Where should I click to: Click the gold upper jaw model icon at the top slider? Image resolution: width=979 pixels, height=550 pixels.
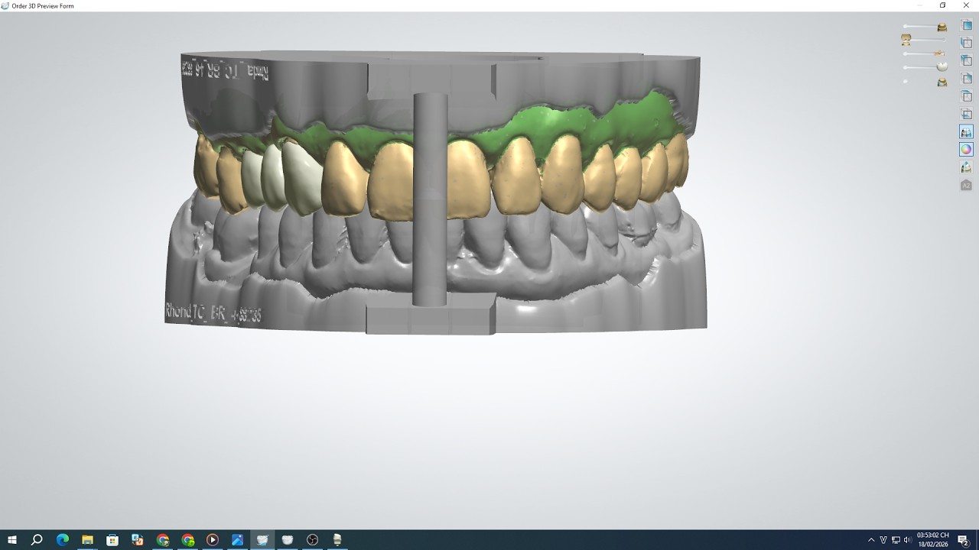[942, 27]
